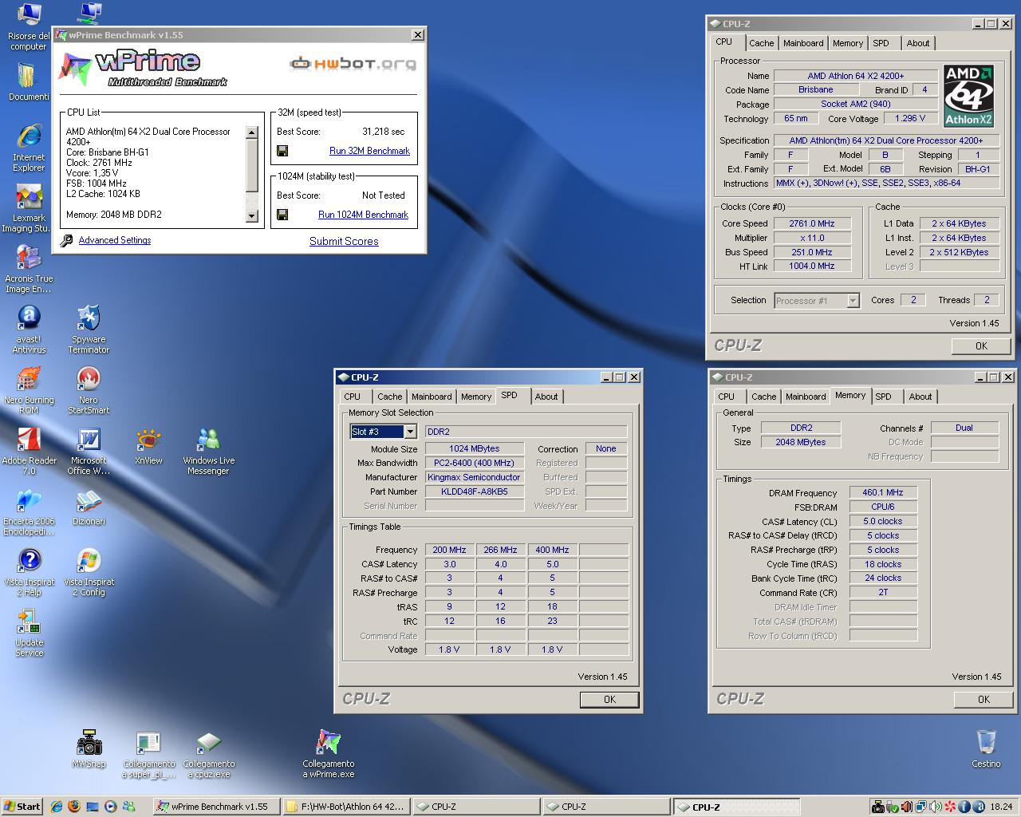Switch to SPD tab in Memory CPU-Z window
1021x817 pixels.
point(883,397)
